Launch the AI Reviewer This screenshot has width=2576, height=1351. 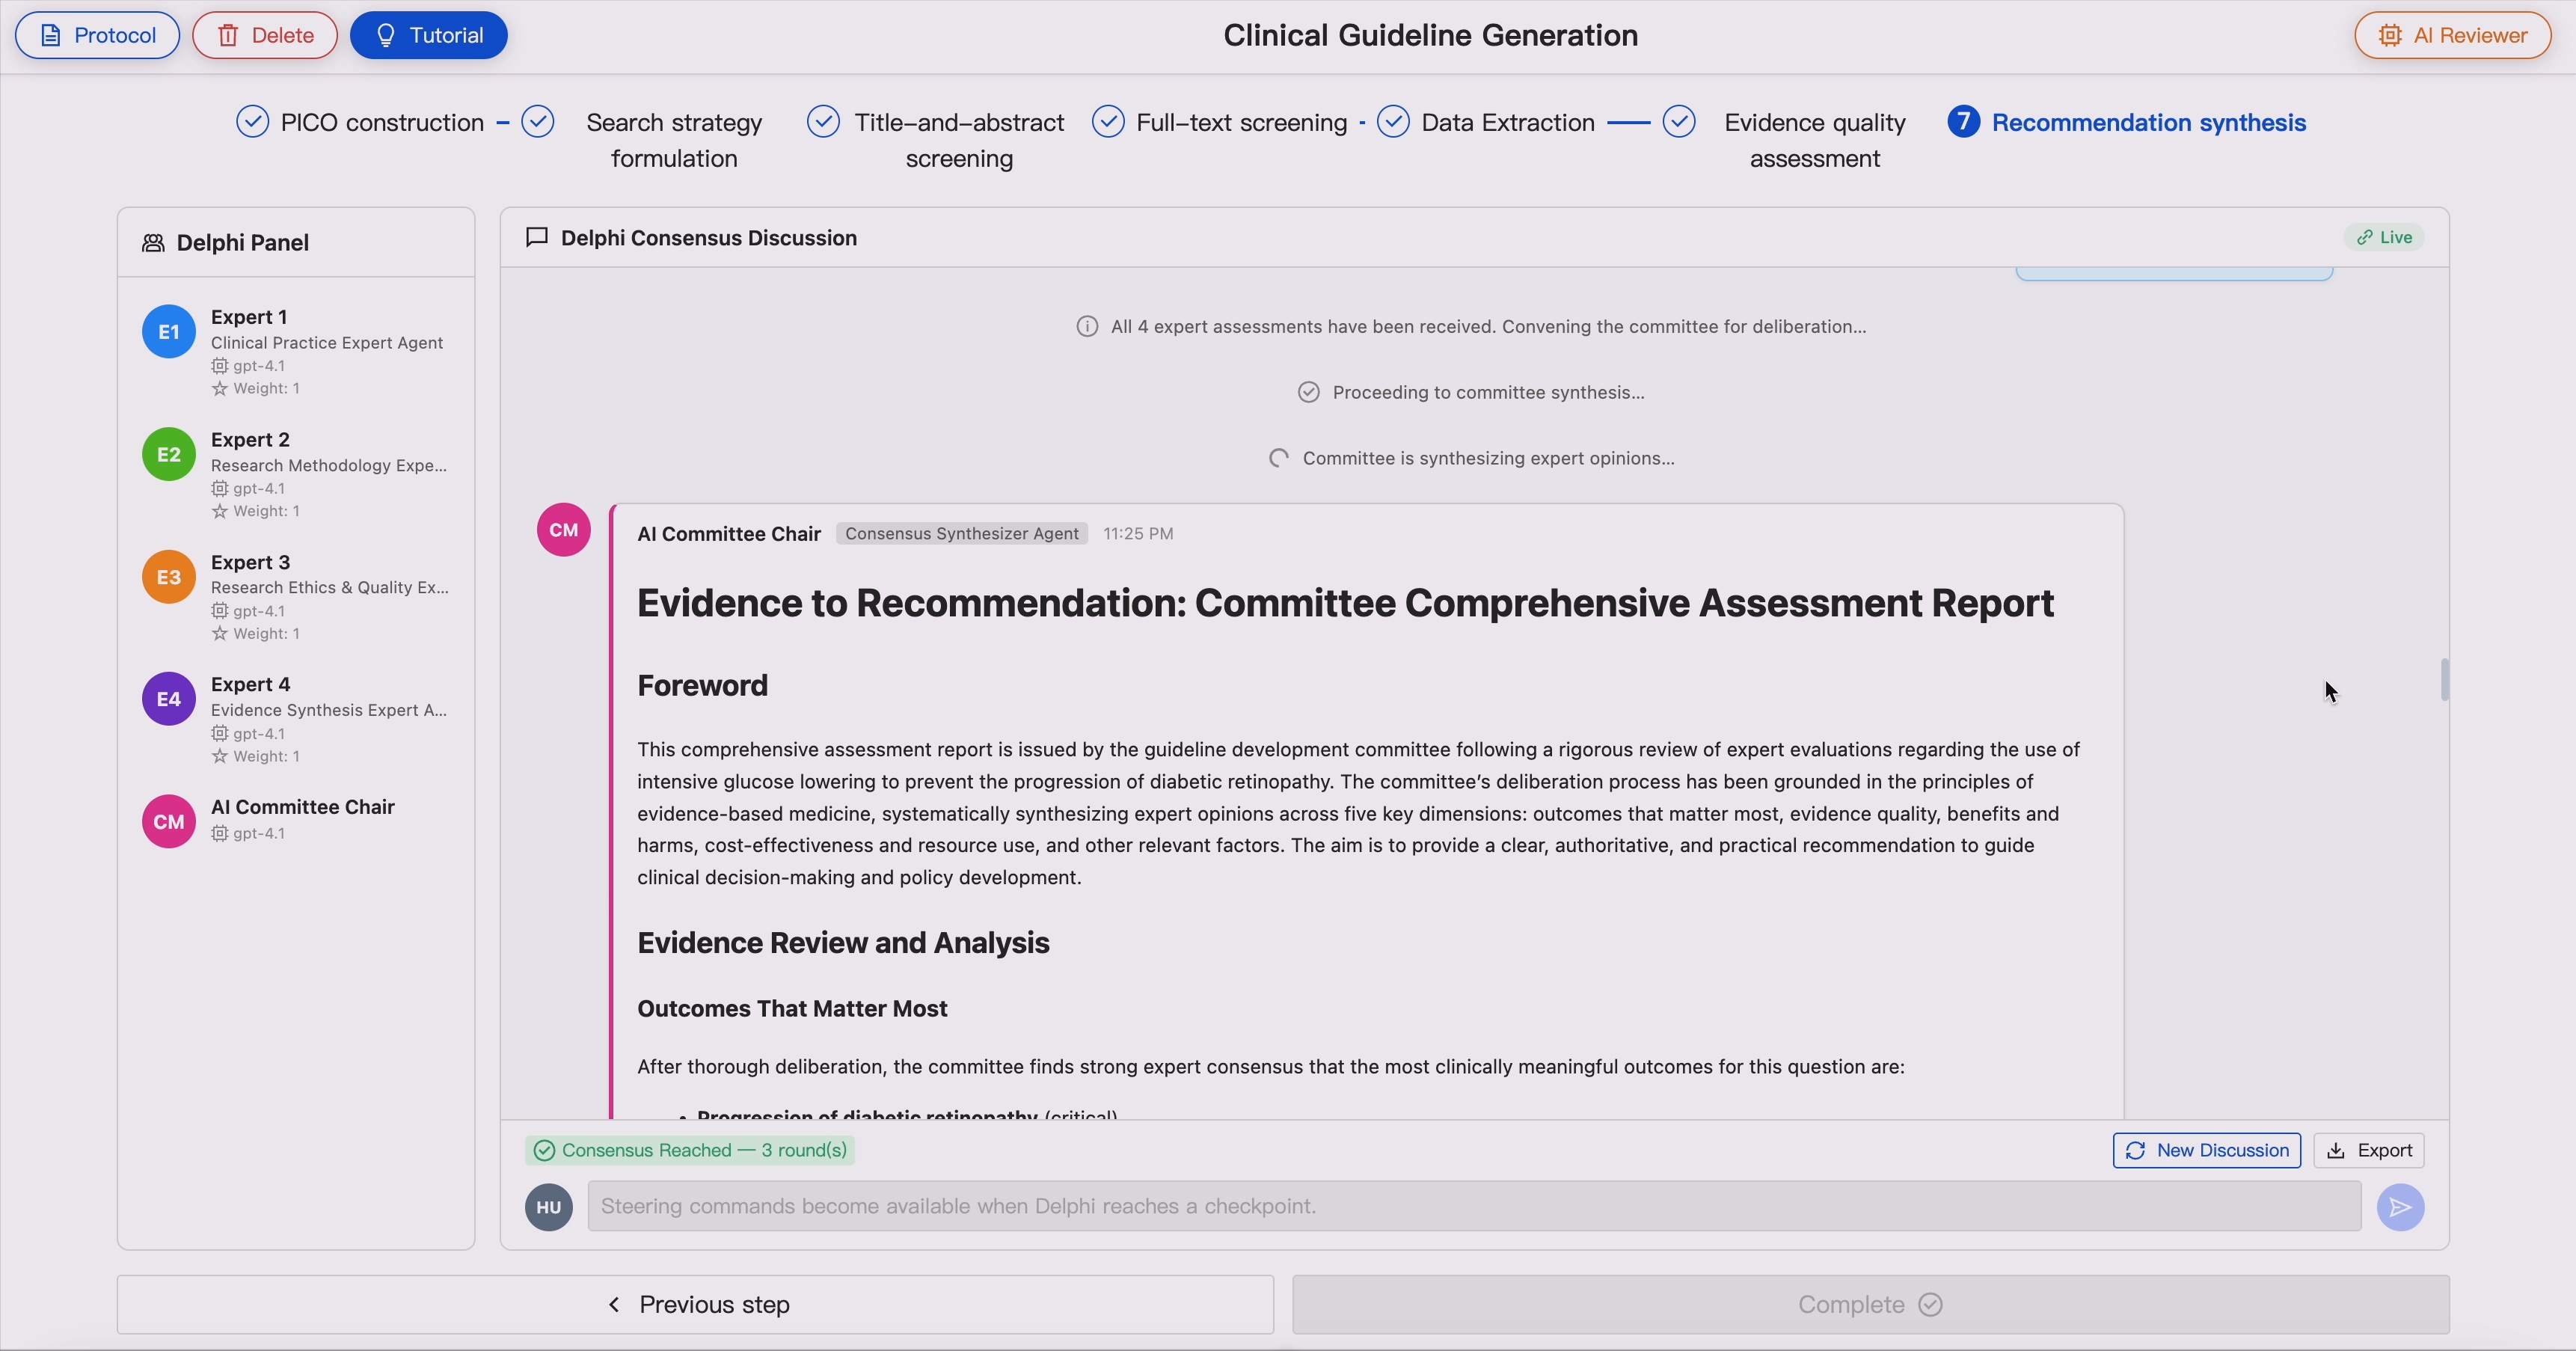point(2453,35)
